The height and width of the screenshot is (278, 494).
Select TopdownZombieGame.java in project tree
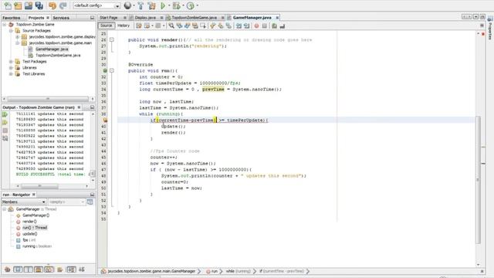tap(58, 55)
